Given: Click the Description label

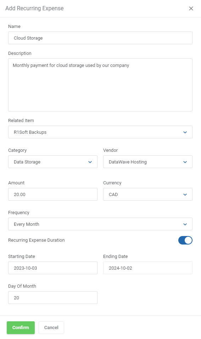Looking at the screenshot, I should tap(20, 53).
